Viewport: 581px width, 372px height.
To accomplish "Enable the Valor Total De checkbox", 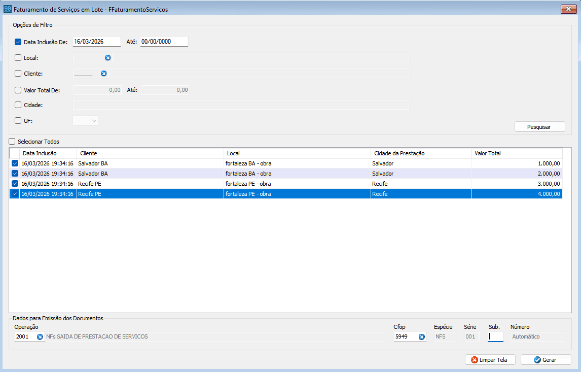I will [18, 90].
